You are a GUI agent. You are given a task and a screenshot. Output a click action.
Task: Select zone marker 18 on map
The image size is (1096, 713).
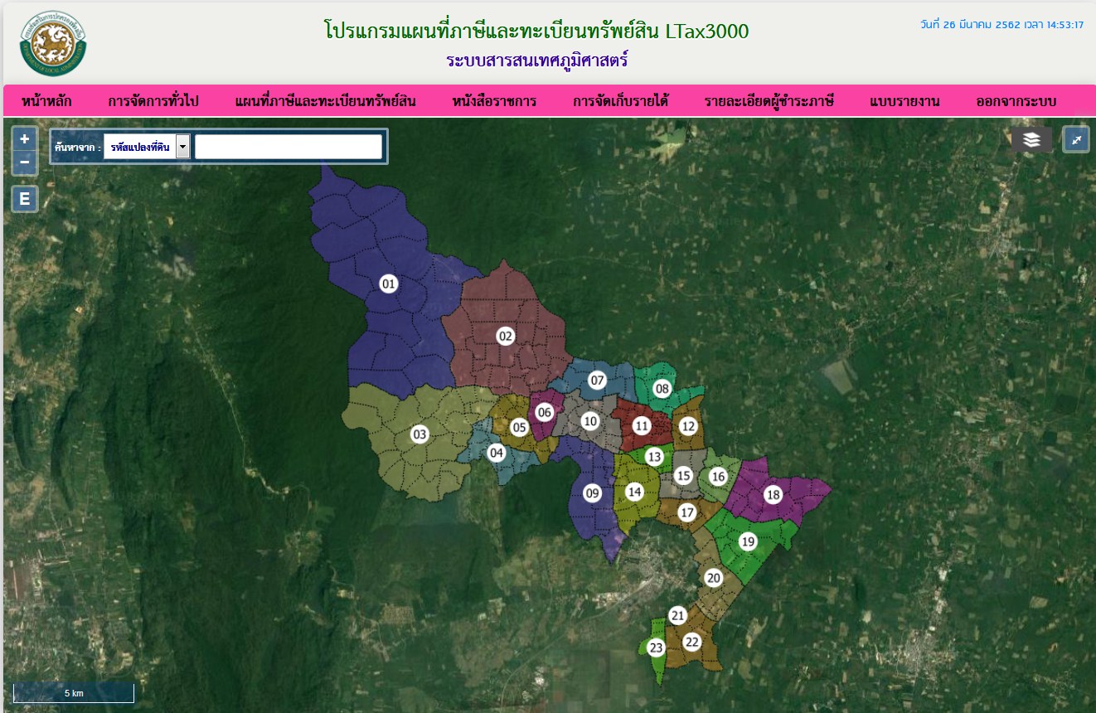[774, 495]
